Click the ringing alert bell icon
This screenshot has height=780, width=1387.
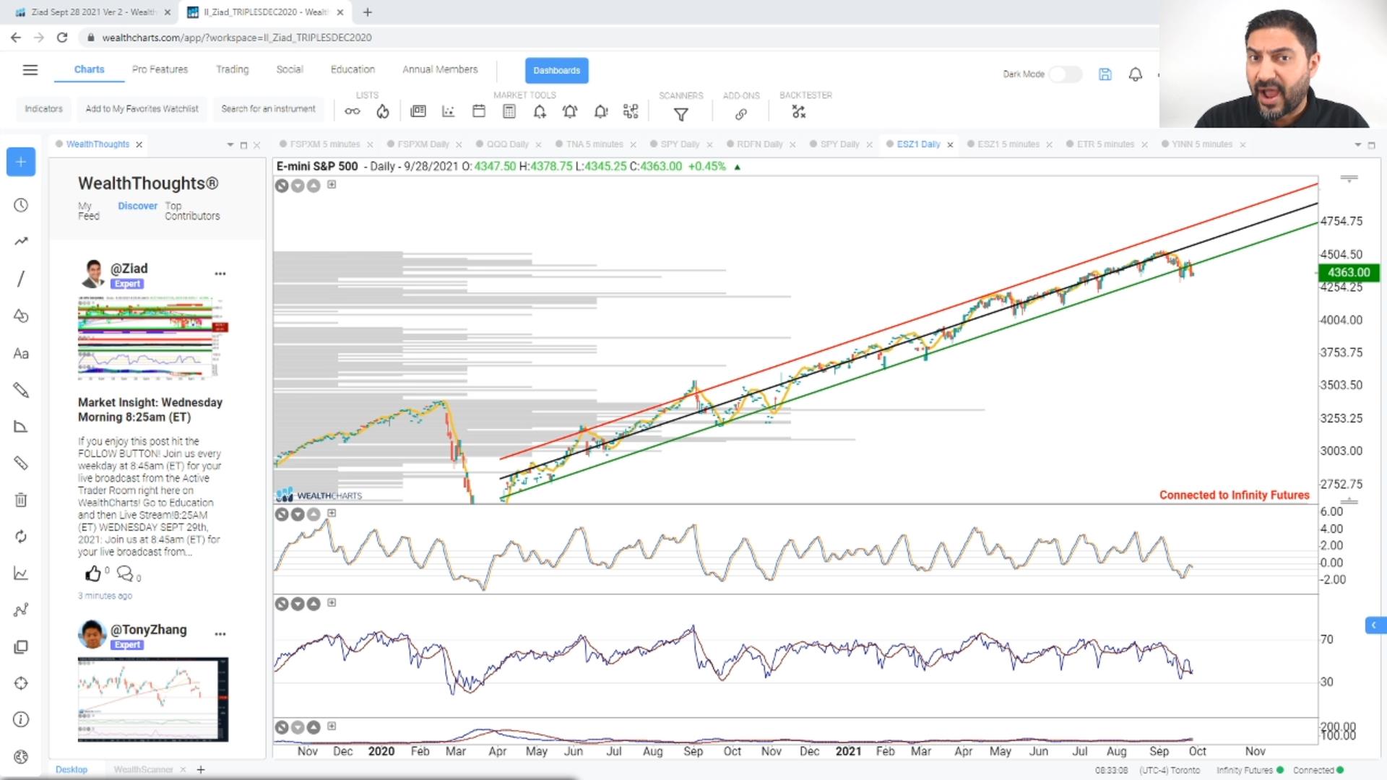[570, 111]
